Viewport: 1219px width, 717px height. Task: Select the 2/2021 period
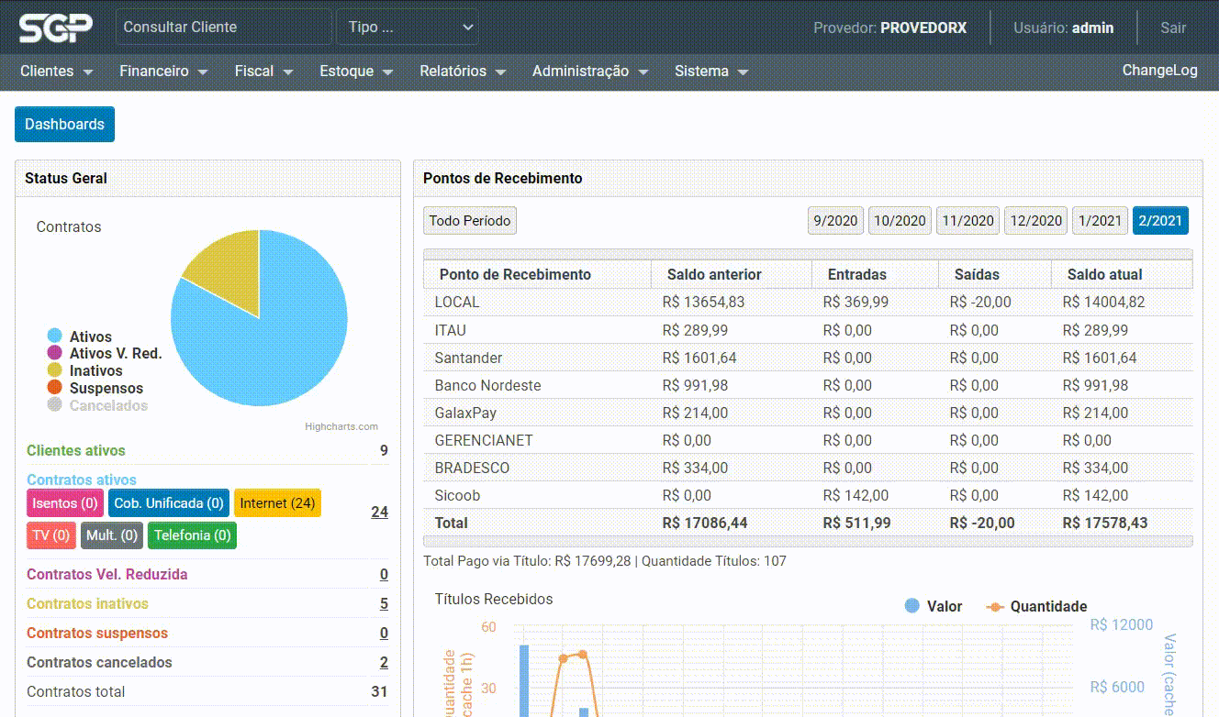(1160, 221)
